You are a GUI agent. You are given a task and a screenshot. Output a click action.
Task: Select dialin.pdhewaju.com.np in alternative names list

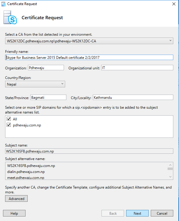tap(26, 172)
